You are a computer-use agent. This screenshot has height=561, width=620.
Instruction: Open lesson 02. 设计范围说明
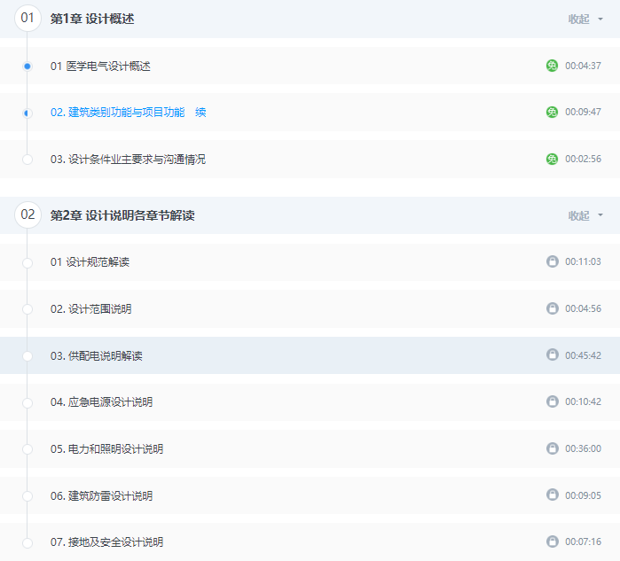pos(91,309)
